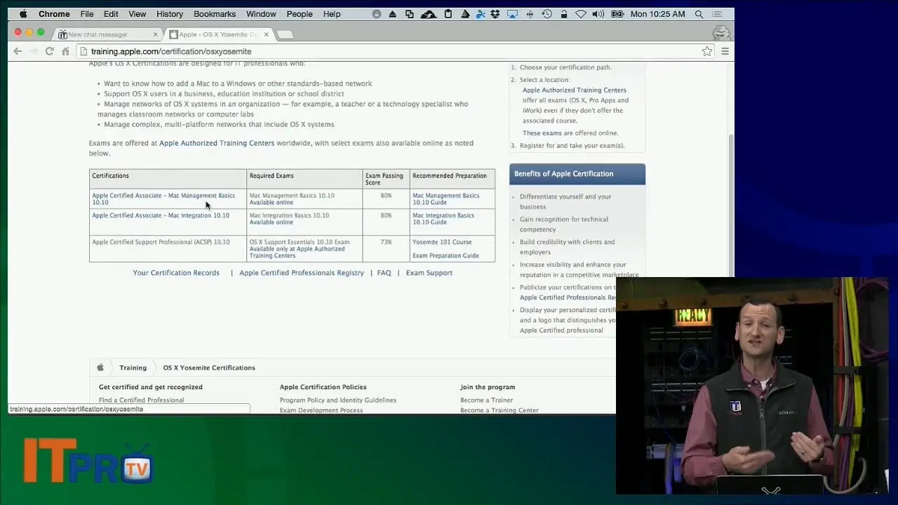Image resolution: width=898 pixels, height=505 pixels.
Task: Open Apple Certified Associate – Mac Management Basics link
Action: tap(163, 199)
